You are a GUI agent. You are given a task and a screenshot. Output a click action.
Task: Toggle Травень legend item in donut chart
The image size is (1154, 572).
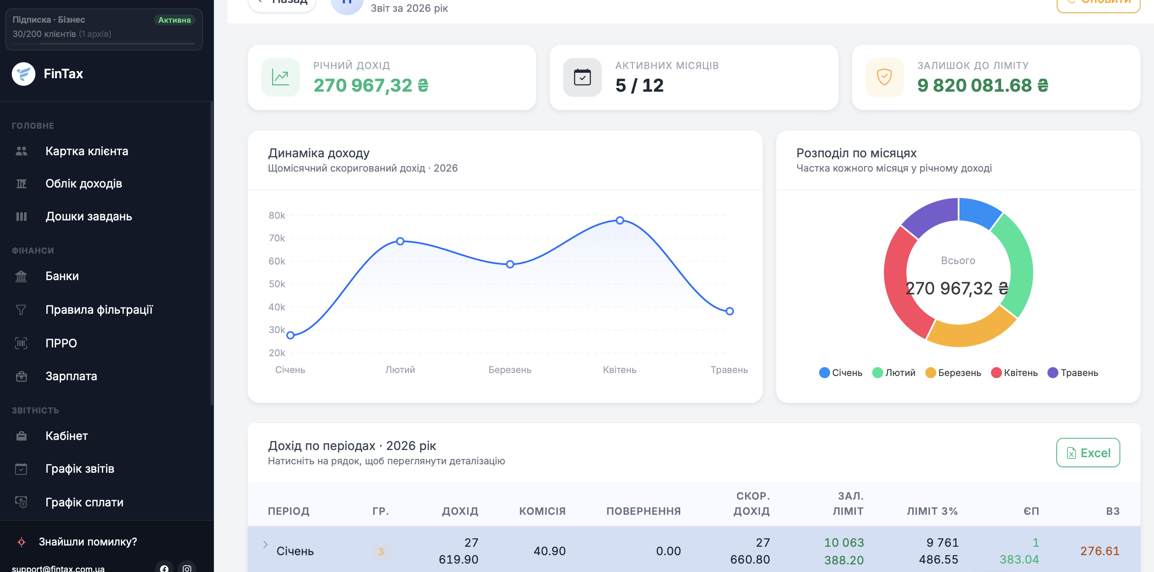pyautogui.click(x=1072, y=373)
